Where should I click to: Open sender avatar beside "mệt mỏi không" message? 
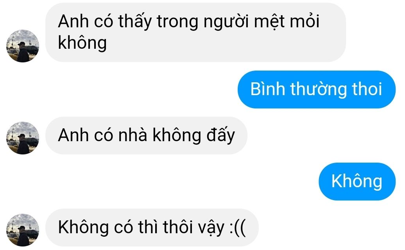pos(23,46)
